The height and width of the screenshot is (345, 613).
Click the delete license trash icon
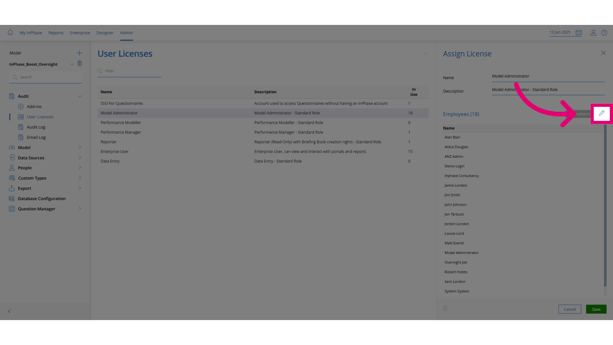(x=445, y=308)
